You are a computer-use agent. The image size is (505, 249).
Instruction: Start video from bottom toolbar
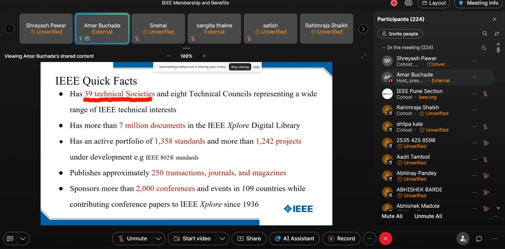(x=192, y=239)
